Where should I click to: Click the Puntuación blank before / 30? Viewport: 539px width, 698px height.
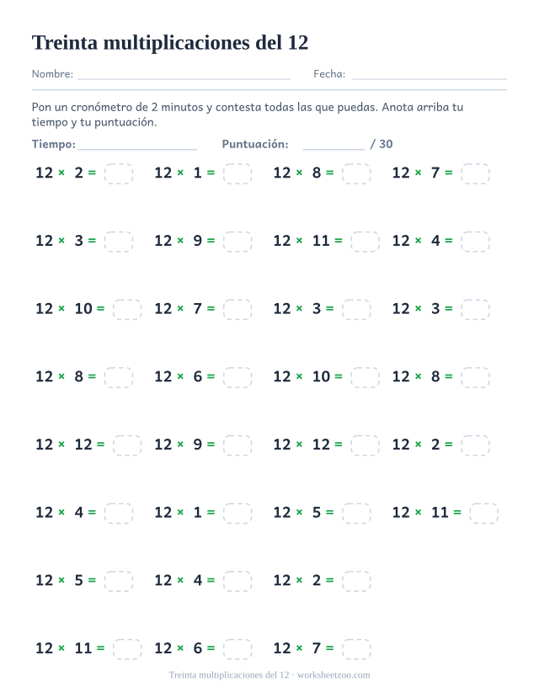[x=334, y=145]
